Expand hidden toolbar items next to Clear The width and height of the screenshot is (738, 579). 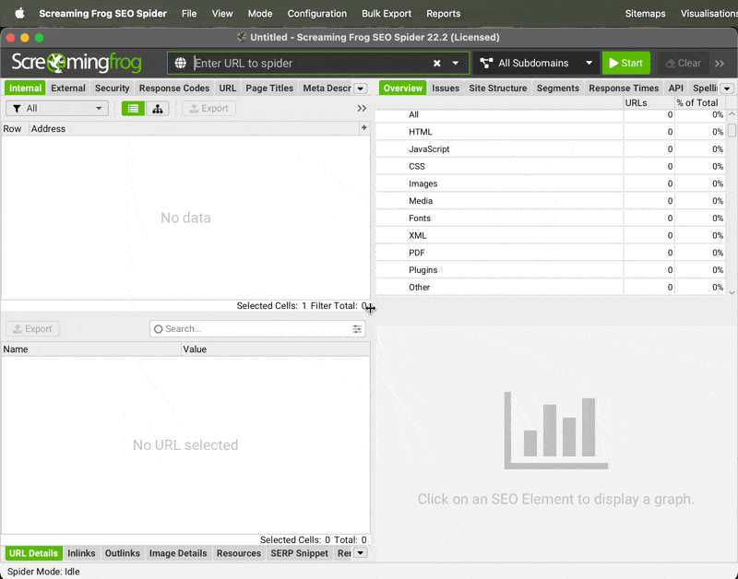[720, 64]
